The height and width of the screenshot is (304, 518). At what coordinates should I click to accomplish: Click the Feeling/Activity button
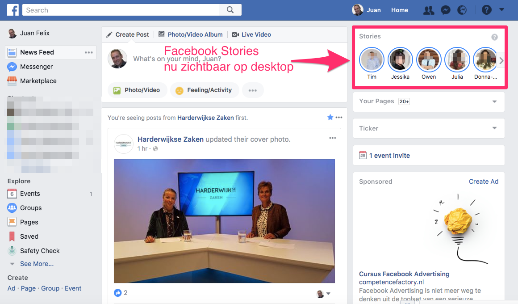tap(204, 90)
